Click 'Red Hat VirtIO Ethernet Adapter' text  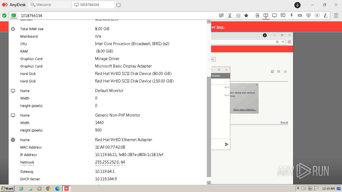pyautogui.click(x=123, y=140)
